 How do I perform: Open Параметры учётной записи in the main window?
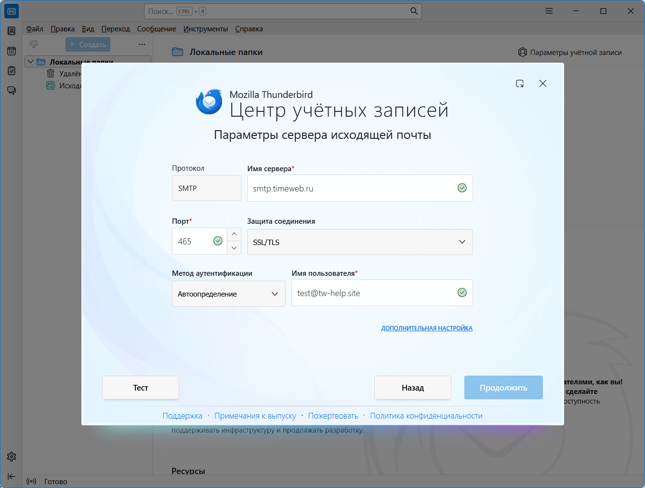pos(570,52)
